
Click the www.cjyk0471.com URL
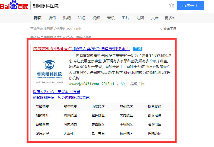84,84
